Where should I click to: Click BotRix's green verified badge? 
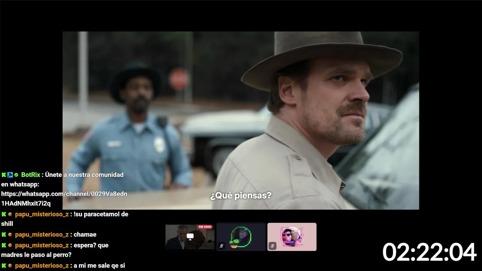click(16, 175)
